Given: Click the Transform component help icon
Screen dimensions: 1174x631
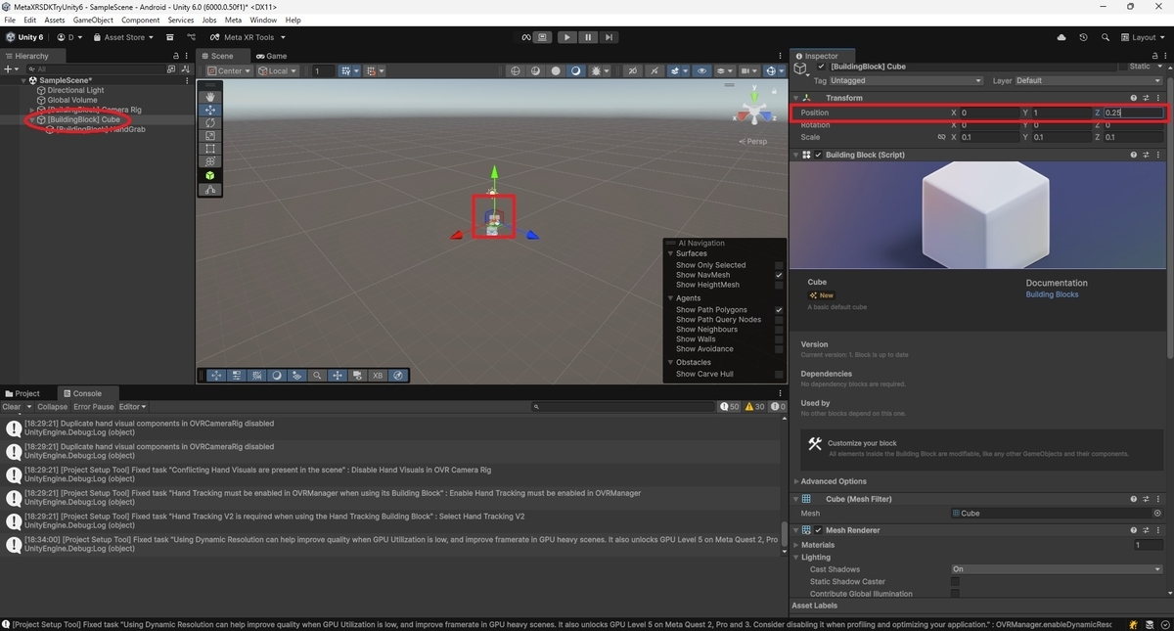Looking at the screenshot, I should (1134, 98).
